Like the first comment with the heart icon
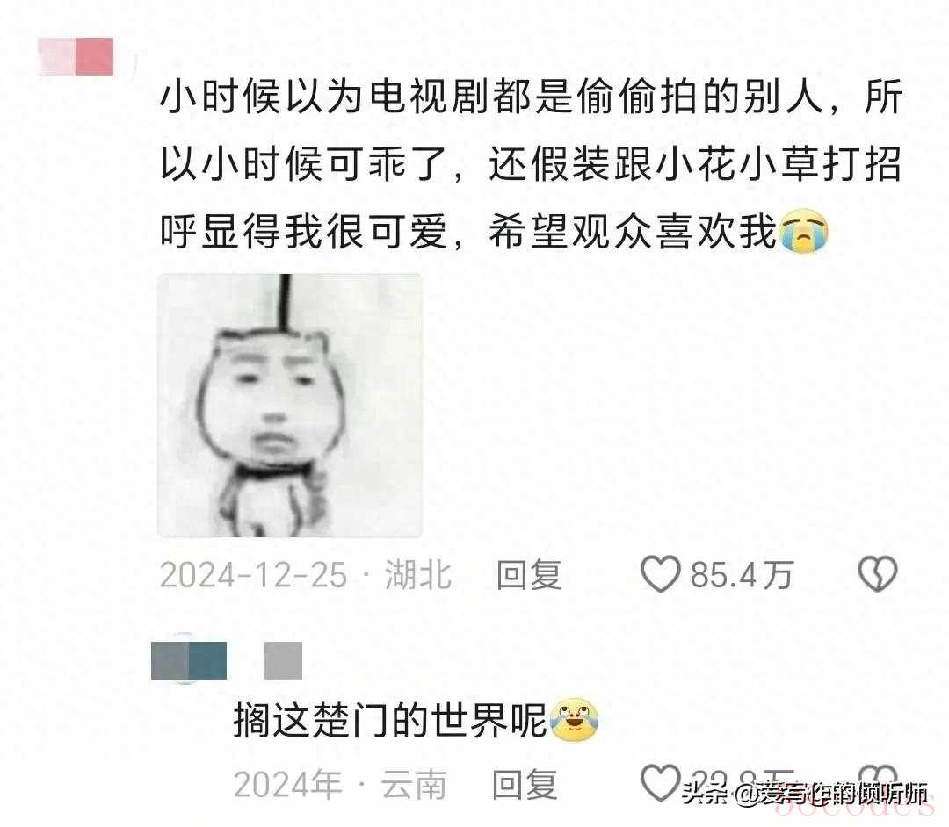 coord(660,574)
